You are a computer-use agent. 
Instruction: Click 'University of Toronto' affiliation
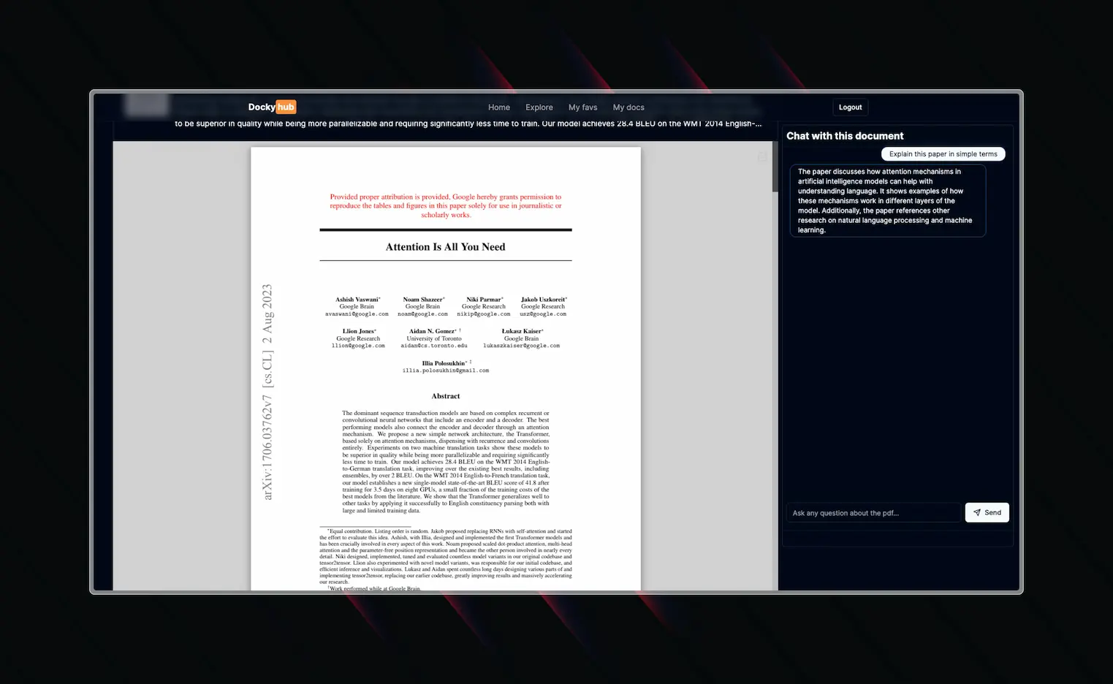pyautogui.click(x=434, y=338)
